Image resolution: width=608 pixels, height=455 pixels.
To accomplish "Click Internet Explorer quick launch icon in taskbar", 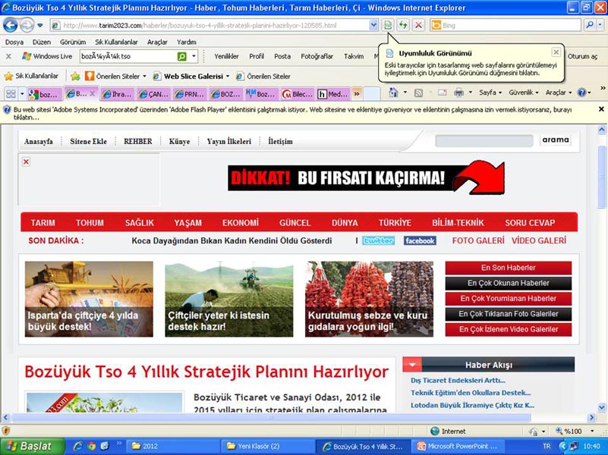I will [x=77, y=446].
